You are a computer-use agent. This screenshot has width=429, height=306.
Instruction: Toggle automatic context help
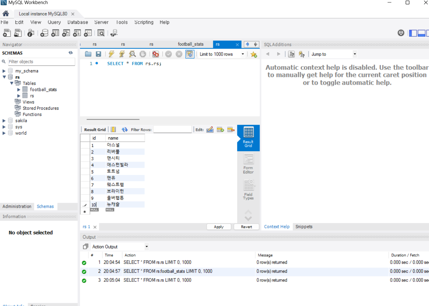pyautogui.click(x=302, y=54)
